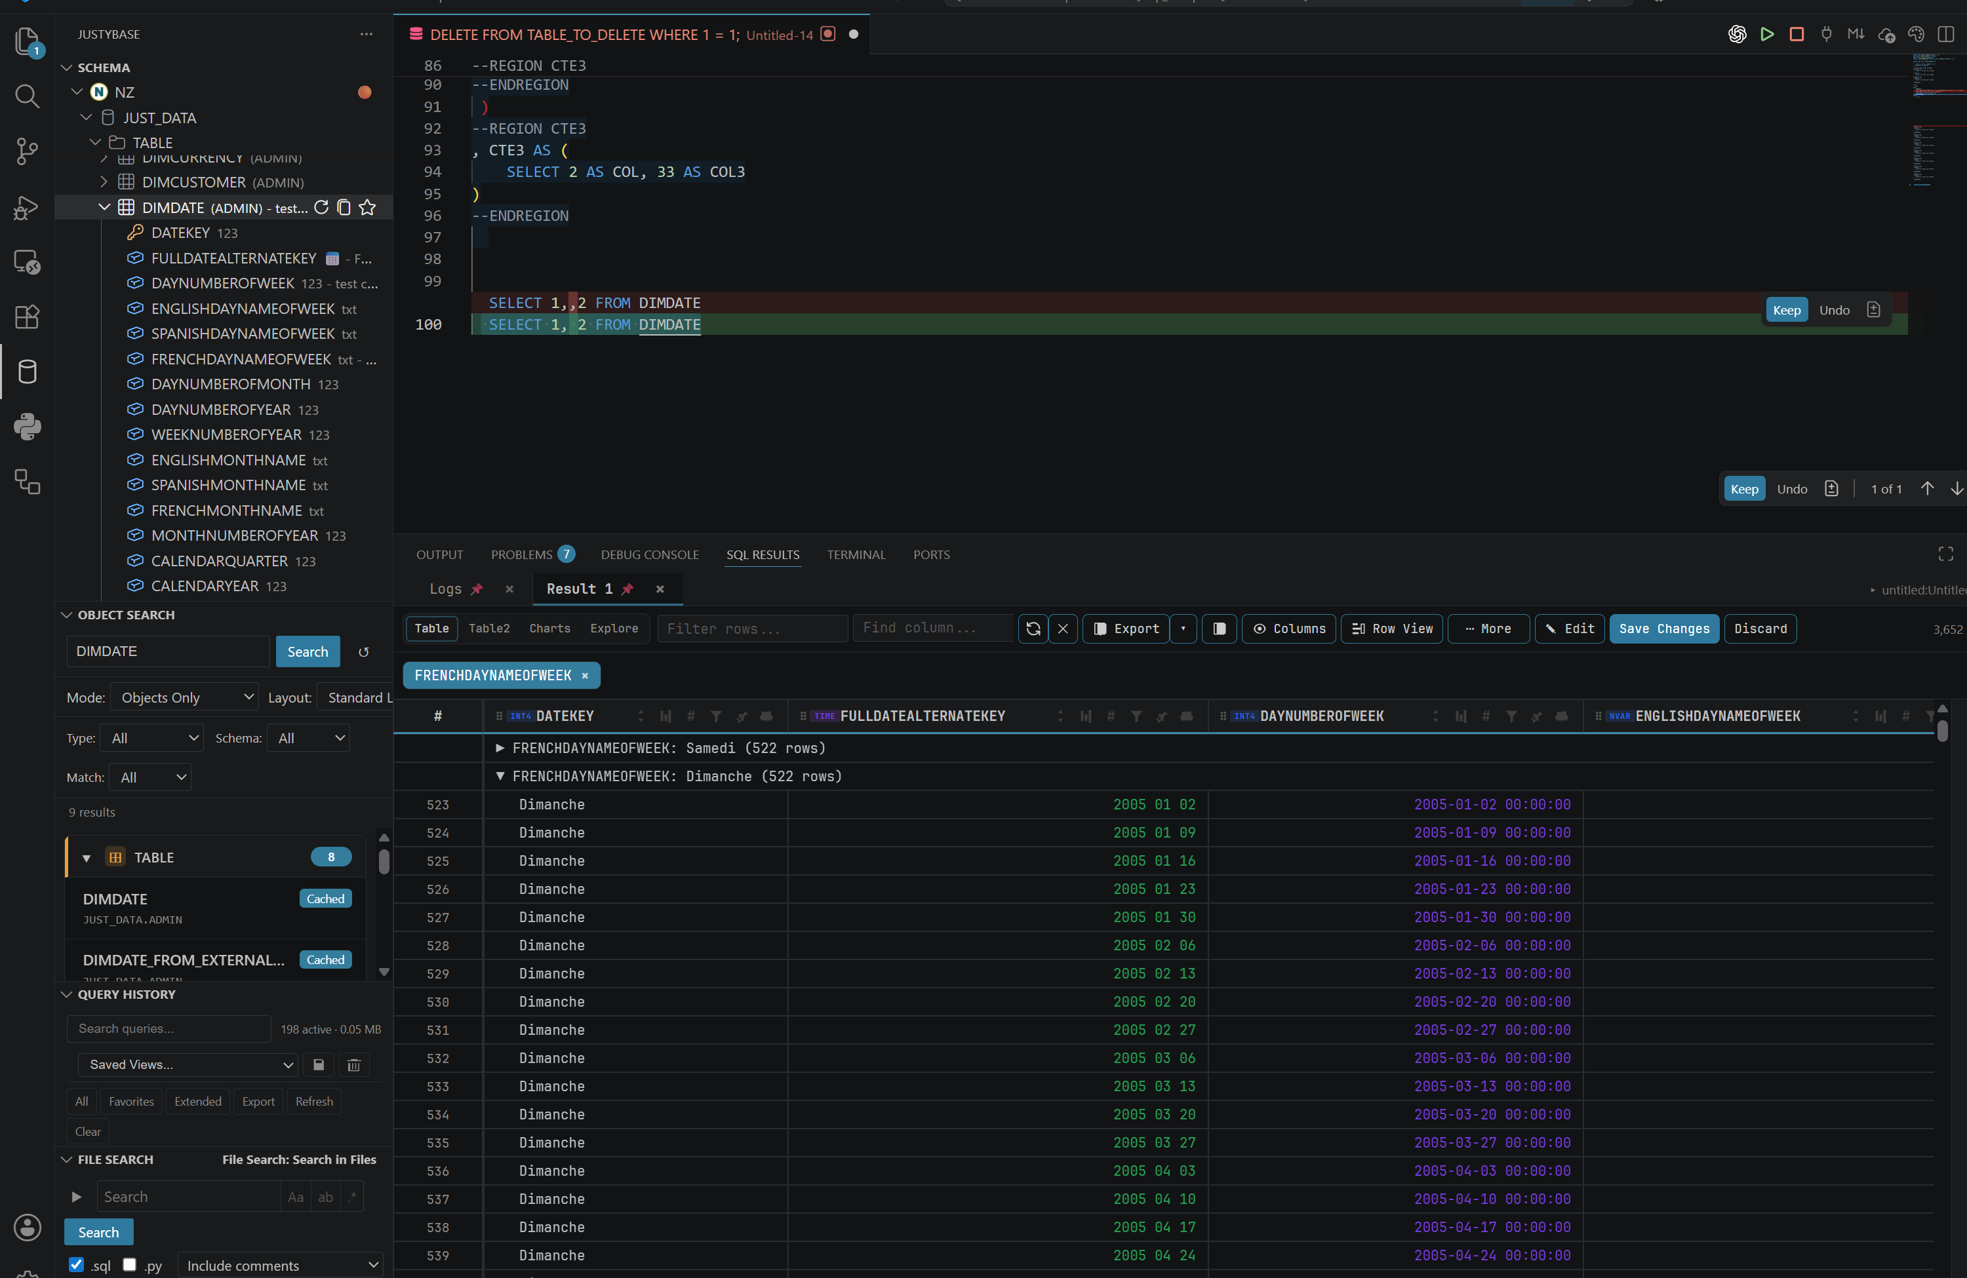The image size is (1967, 1278).
Task: Open the Export options dropdown arrow
Action: tap(1183, 629)
